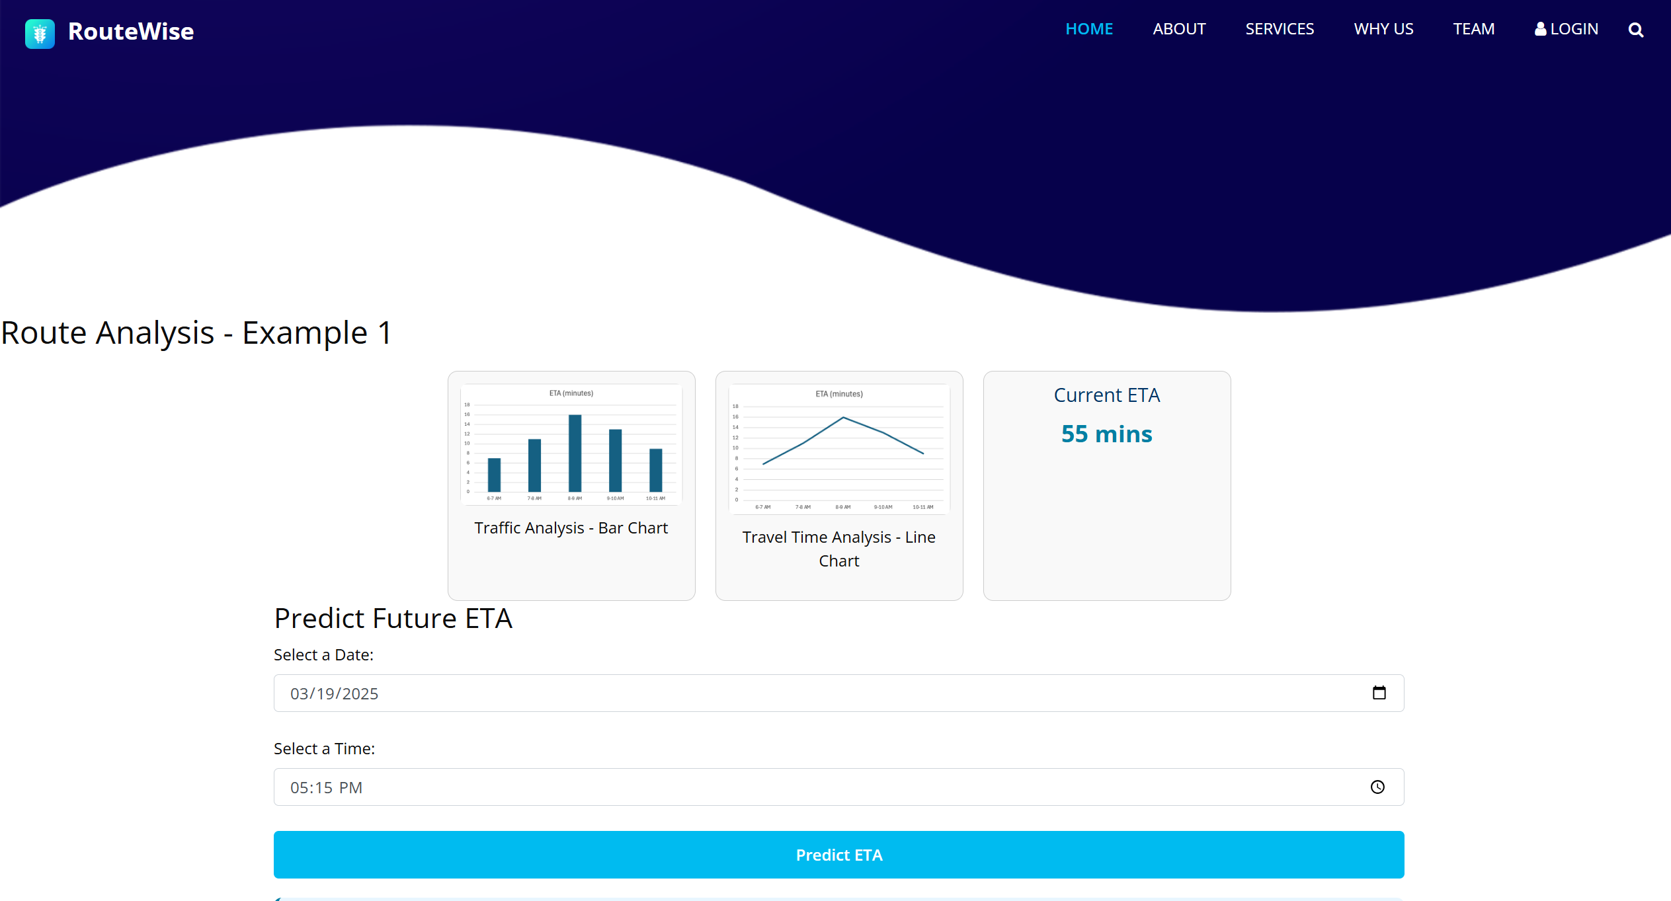Click the user icon next to LOGIN
The height and width of the screenshot is (901, 1671).
click(1540, 29)
